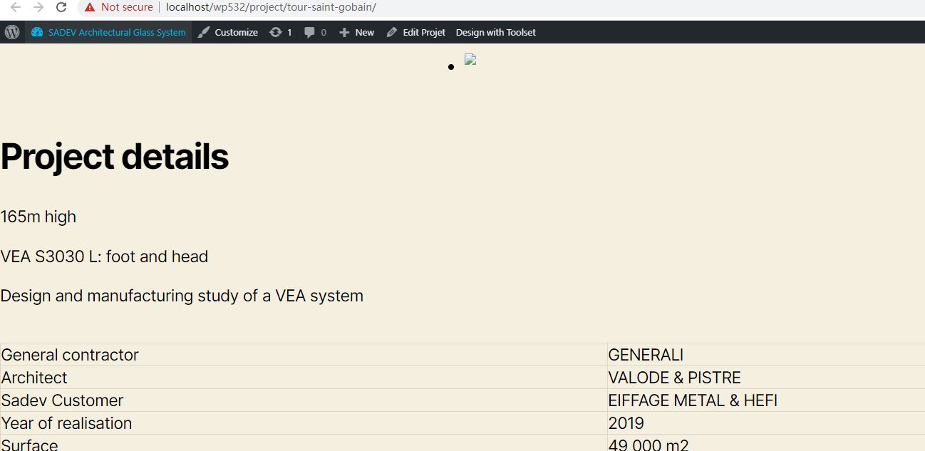925x451 pixels.
Task: Open the WordPress logo menu
Action: [x=12, y=32]
